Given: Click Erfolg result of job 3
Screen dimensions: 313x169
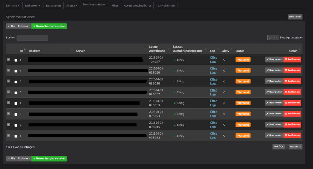Looking at the screenshot, I should (179, 114).
